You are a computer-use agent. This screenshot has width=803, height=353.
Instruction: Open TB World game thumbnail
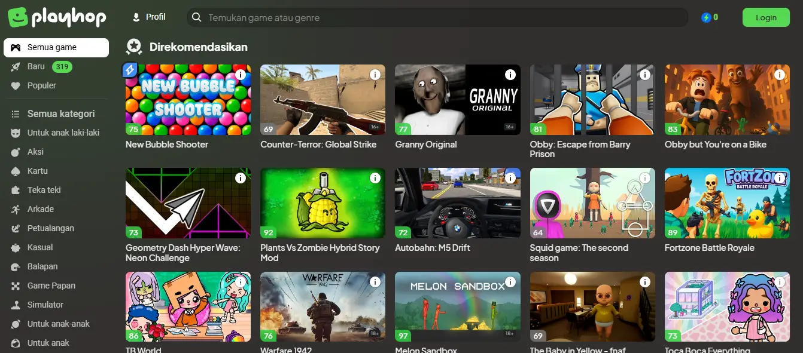point(188,307)
